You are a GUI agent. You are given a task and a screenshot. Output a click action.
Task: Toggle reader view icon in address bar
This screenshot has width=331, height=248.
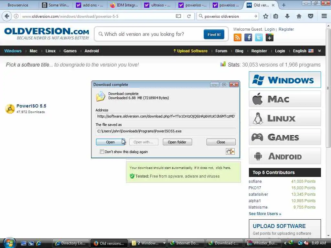click(x=178, y=16)
